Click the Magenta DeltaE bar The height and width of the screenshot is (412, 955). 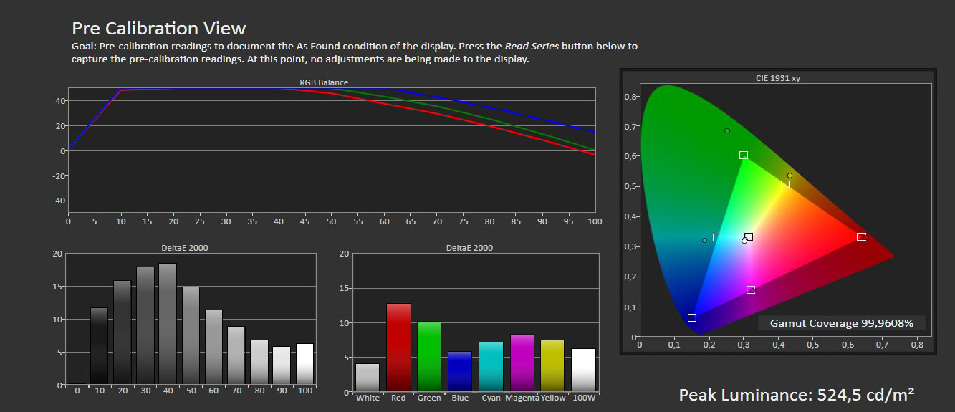tap(522, 363)
